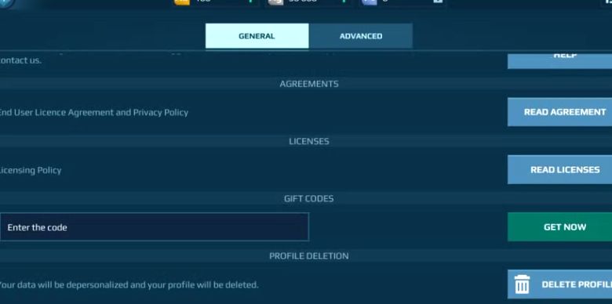Click the Delete Profile button

click(x=559, y=284)
